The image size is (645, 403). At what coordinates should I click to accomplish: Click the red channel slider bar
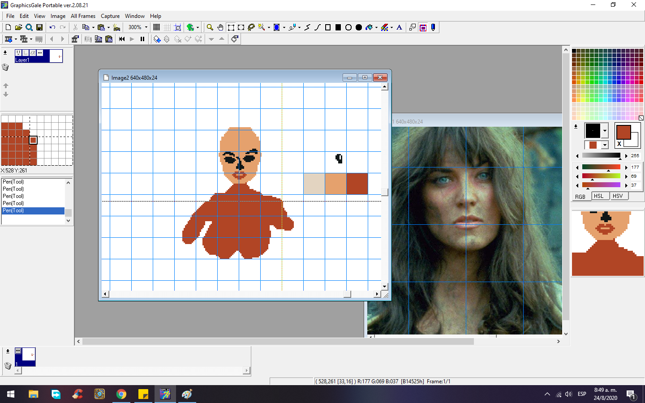[x=601, y=167]
